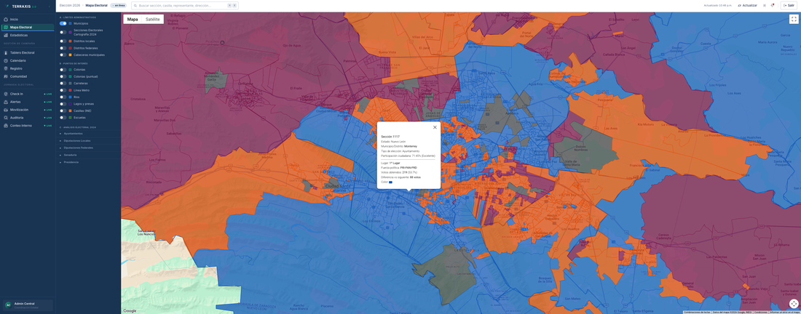Enable the Ríos layer toggle
Image resolution: width=801 pixels, height=314 pixels.
[x=63, y=97]
